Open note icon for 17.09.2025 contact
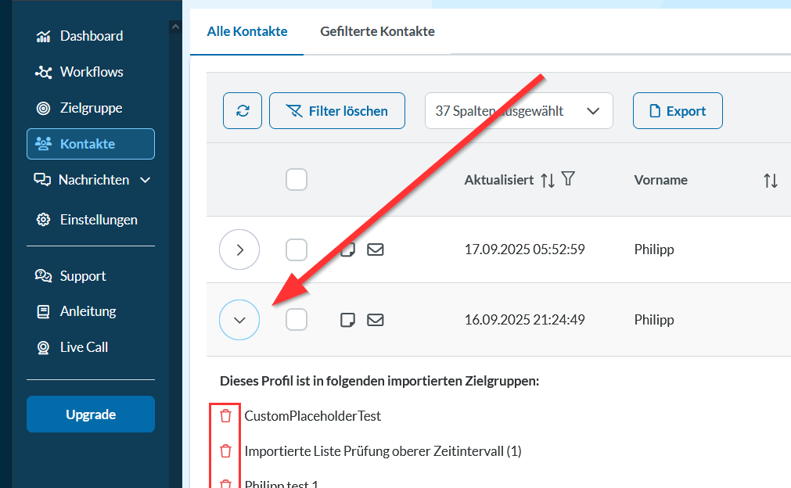The height and width of the screenshot is (488, 791). (348, 250)
